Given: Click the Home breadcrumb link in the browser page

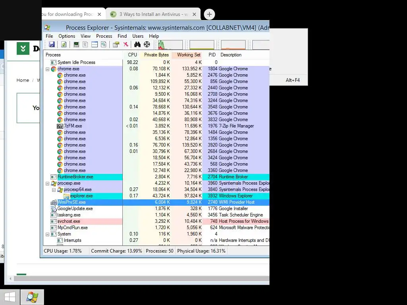Looking at the screenshot, I should 23,80.
